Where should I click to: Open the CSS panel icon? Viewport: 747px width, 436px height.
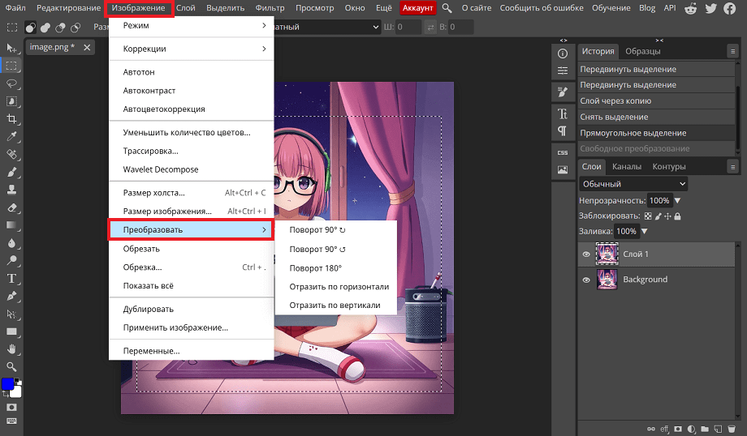pyautogui.click(x=562, y=152)
